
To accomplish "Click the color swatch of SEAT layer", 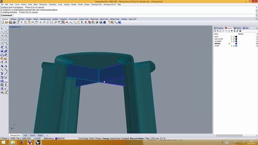I will pyautogui.click(x=236, y=37).
